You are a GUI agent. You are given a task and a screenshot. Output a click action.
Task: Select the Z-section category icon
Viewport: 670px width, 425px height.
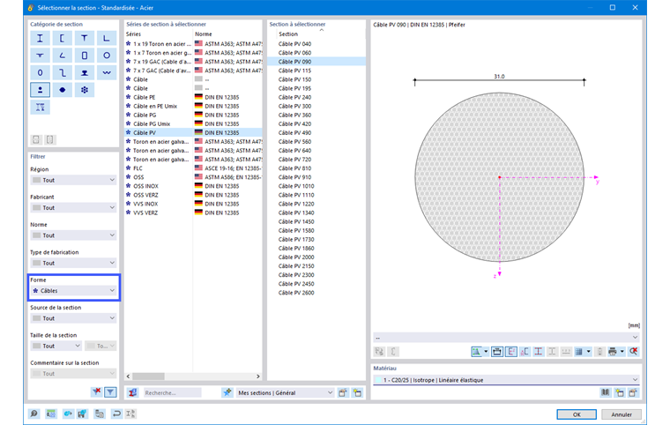pos(63,72)
